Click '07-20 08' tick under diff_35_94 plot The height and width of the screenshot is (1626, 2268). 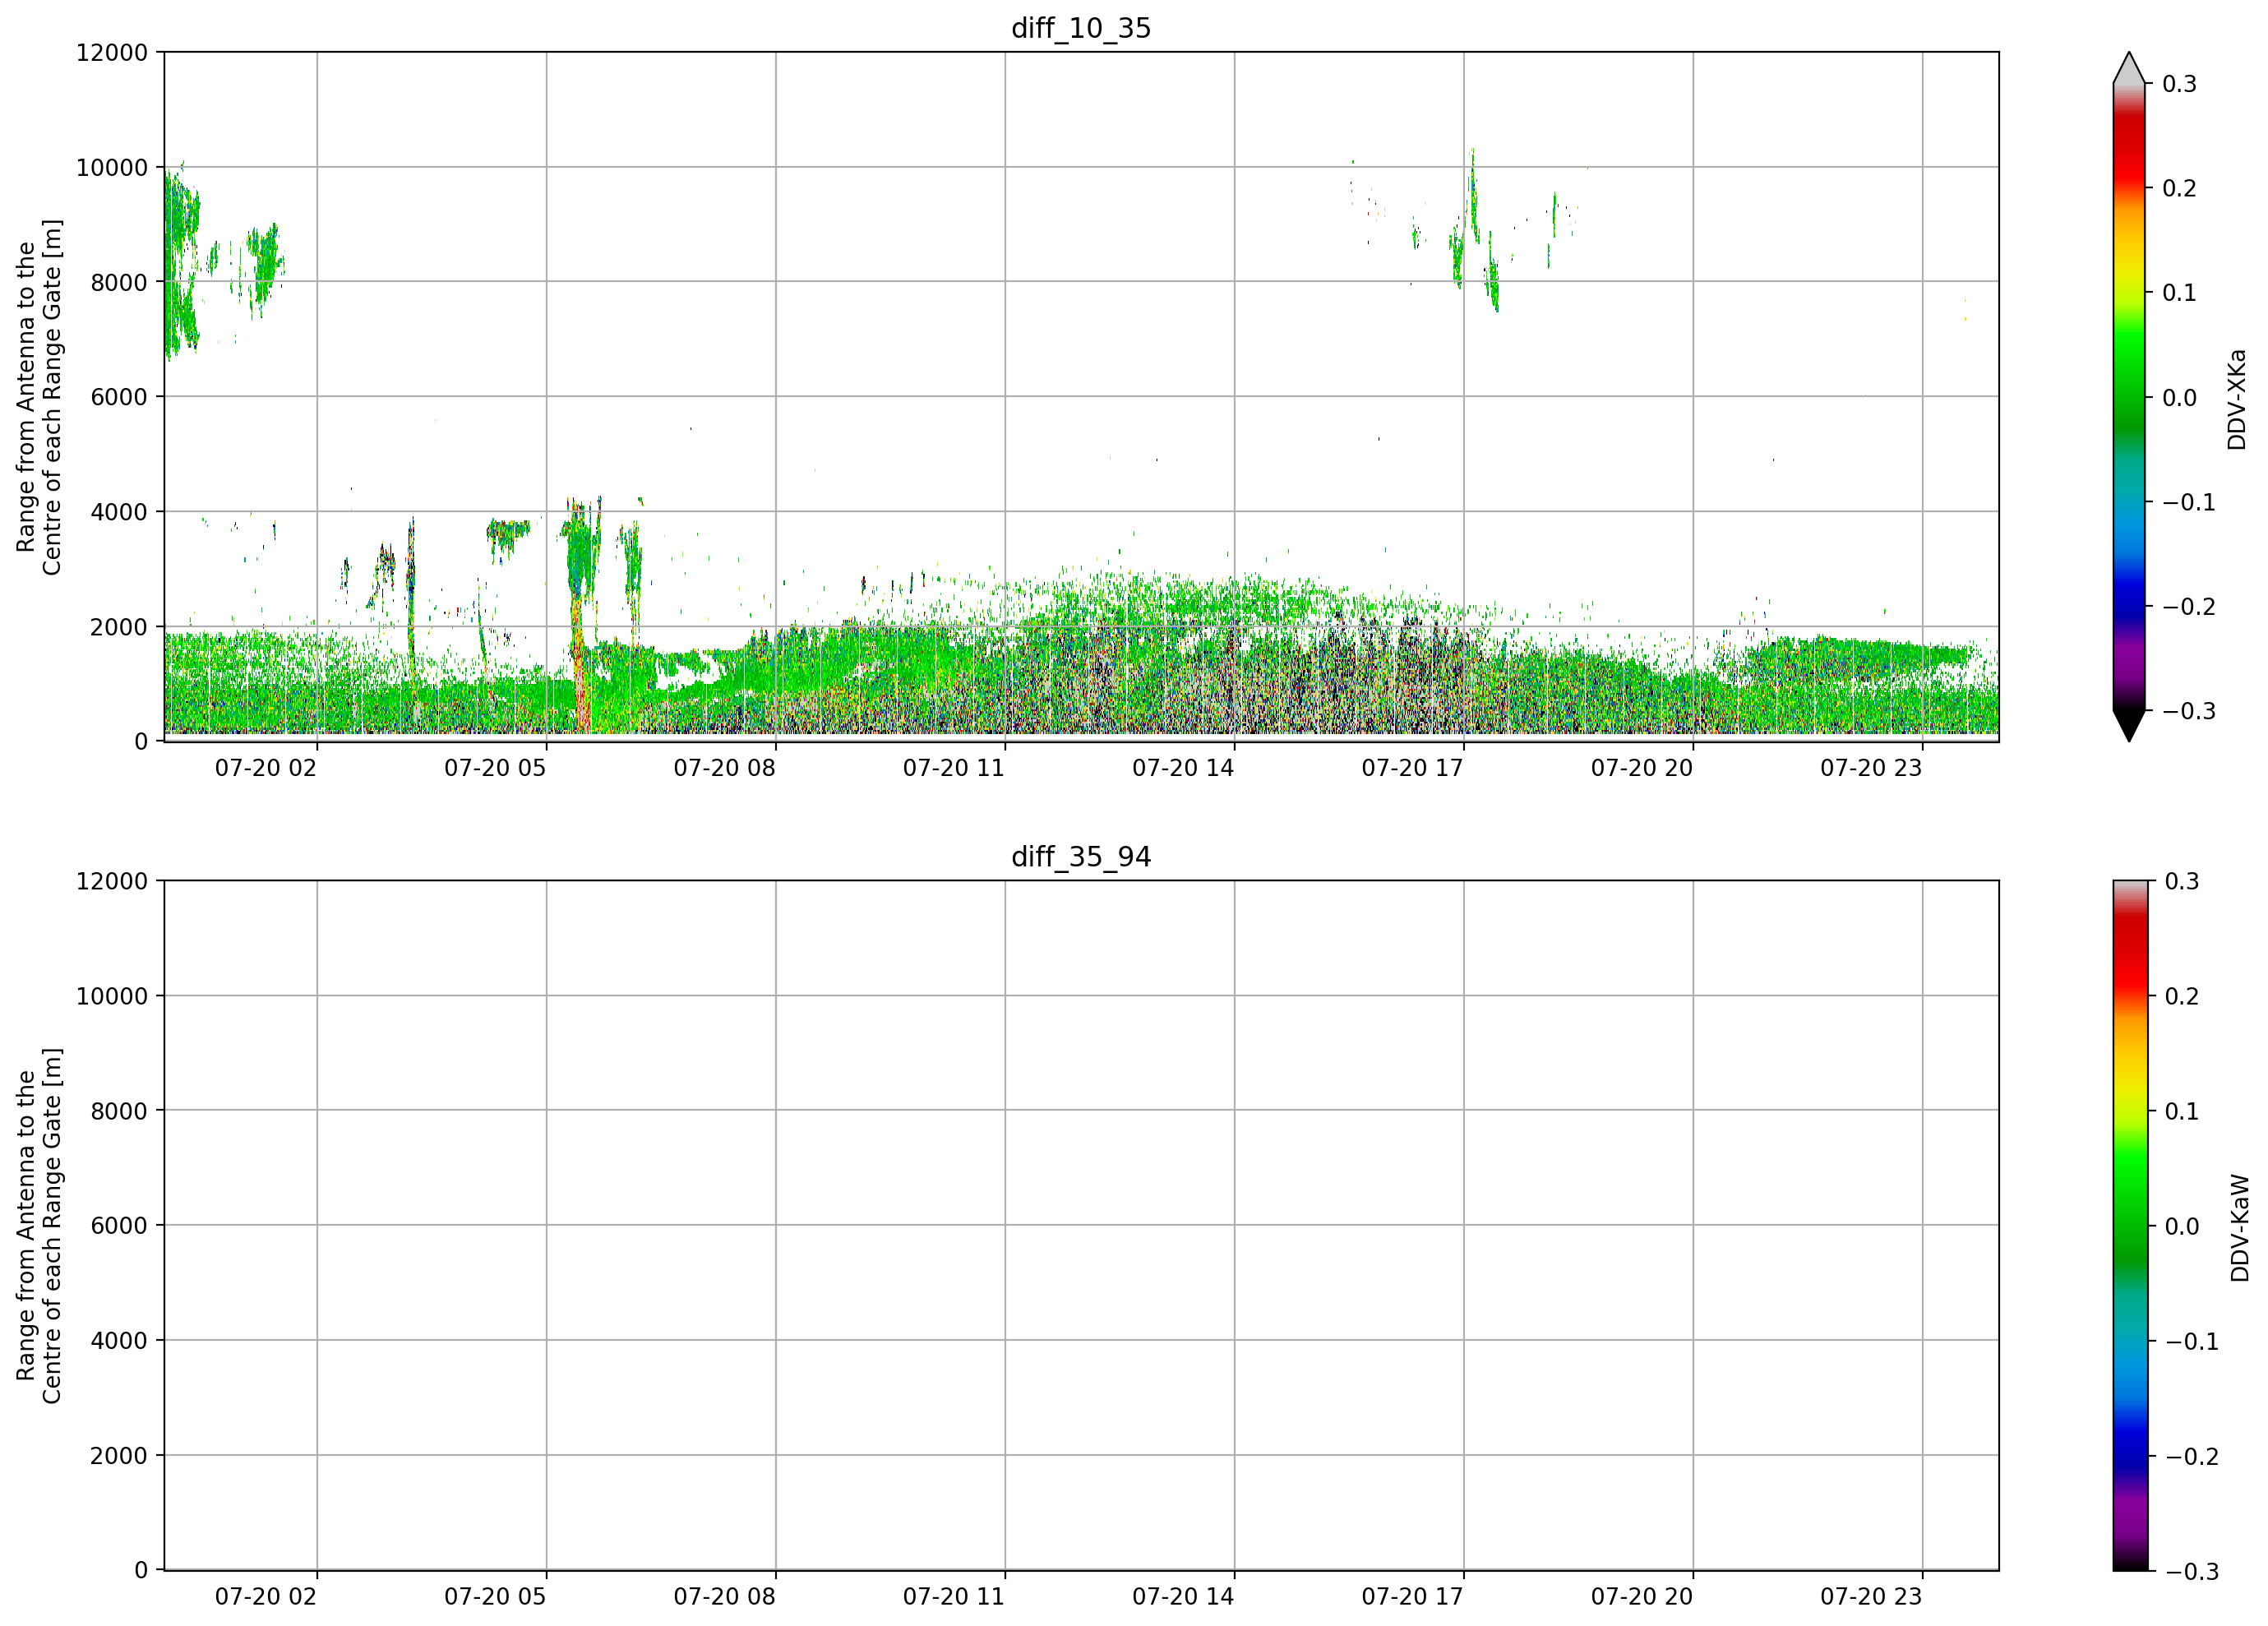coord(725,1597)
